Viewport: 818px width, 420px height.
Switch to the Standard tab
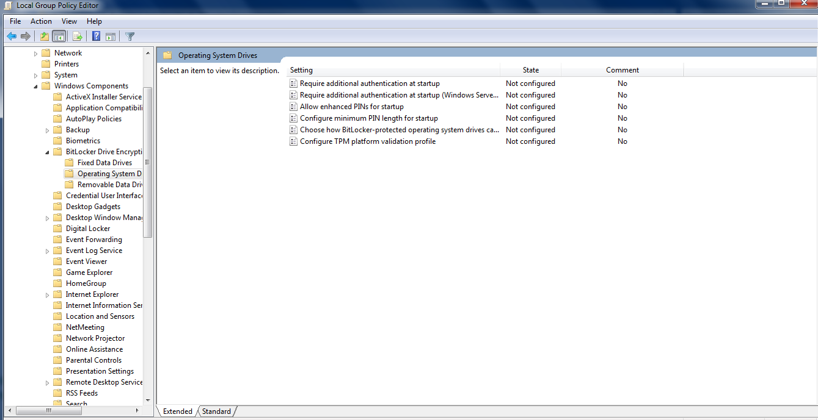coord(216,411)
